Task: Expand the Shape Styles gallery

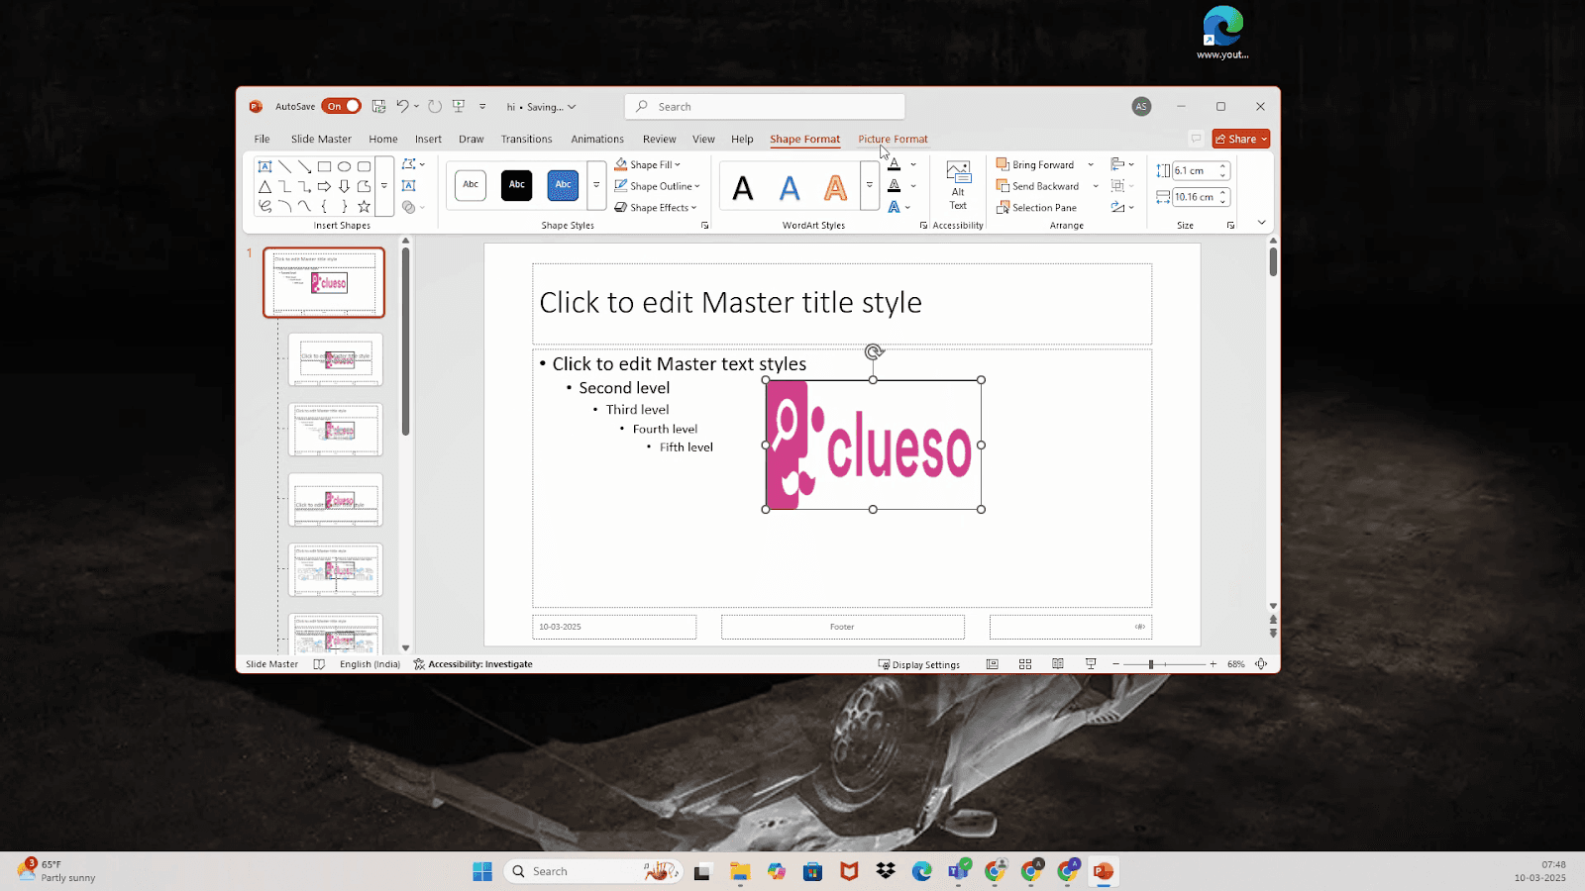Action: click(x=596, y=185)
